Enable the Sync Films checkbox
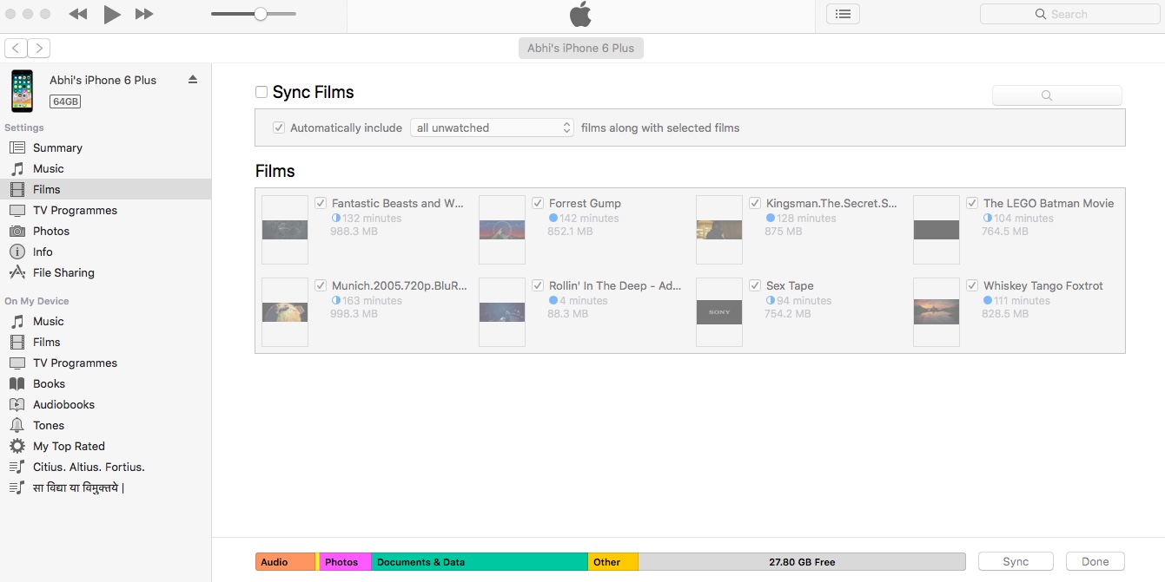 [261, 92]
